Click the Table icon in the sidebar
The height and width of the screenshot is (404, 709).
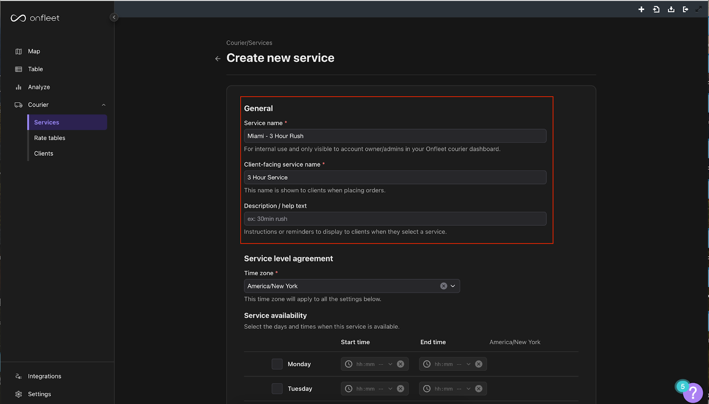click(19, 69)
